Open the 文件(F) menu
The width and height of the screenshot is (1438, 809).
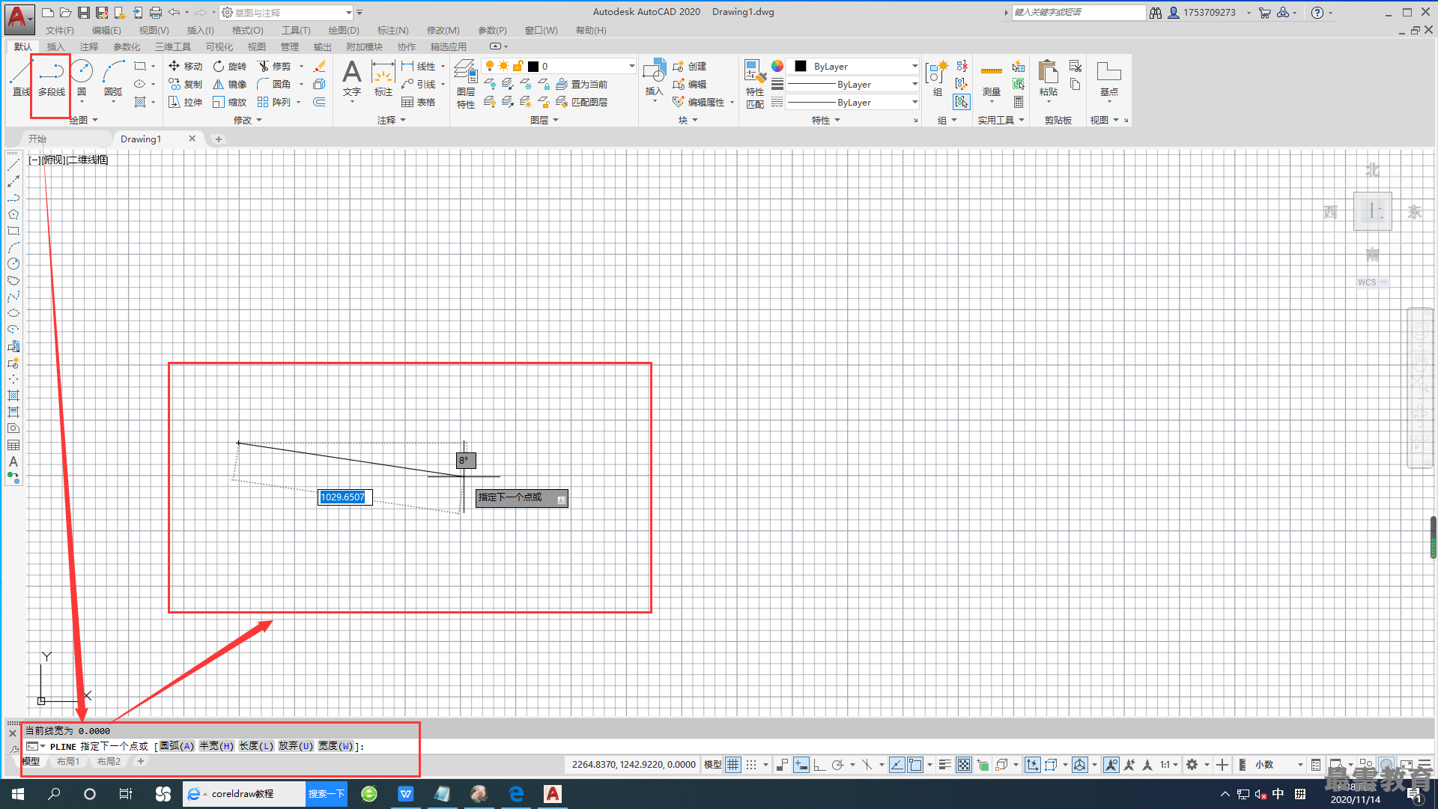pyautogui.click(x=60, y=31)
